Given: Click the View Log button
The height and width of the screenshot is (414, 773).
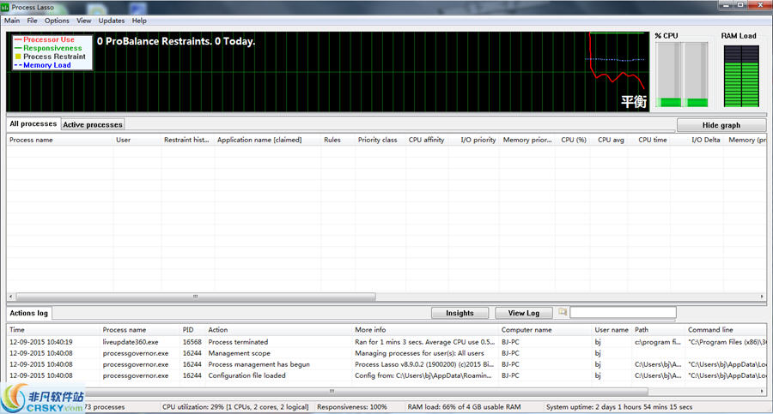Looking at the screenshot, I should [524, 313].
